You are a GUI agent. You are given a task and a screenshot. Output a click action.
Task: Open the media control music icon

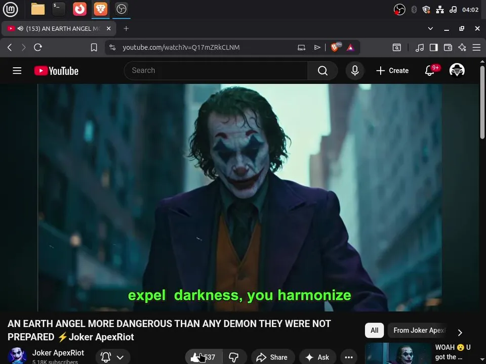click(x=419, y=48)
